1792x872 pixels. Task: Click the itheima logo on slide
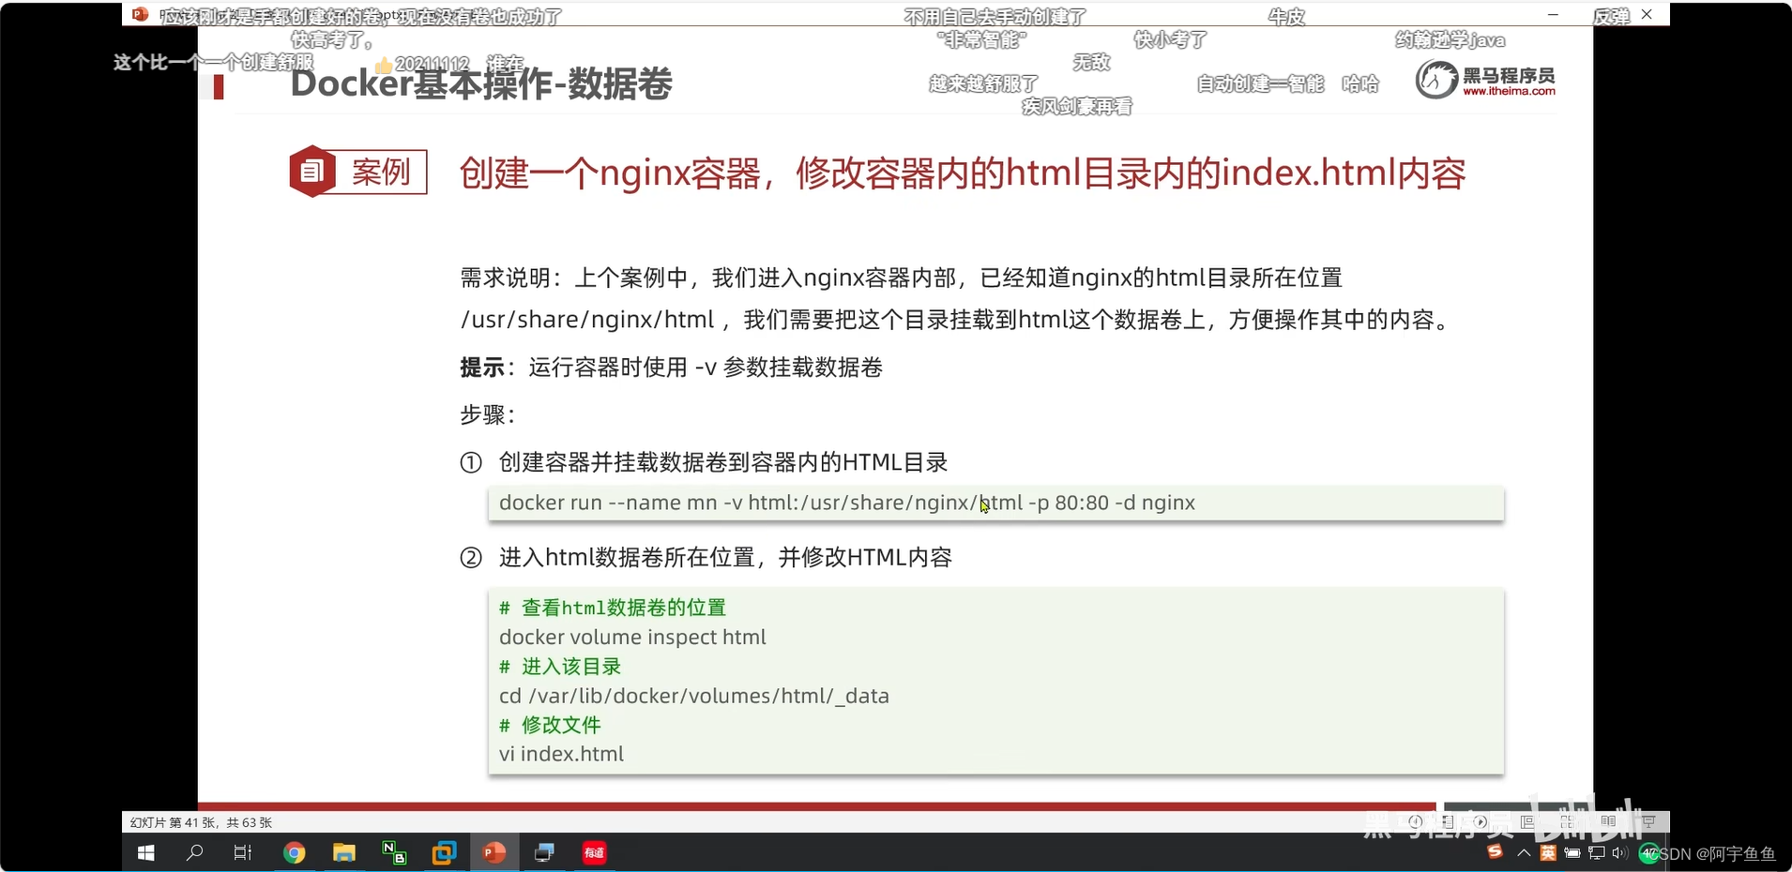1485,79
